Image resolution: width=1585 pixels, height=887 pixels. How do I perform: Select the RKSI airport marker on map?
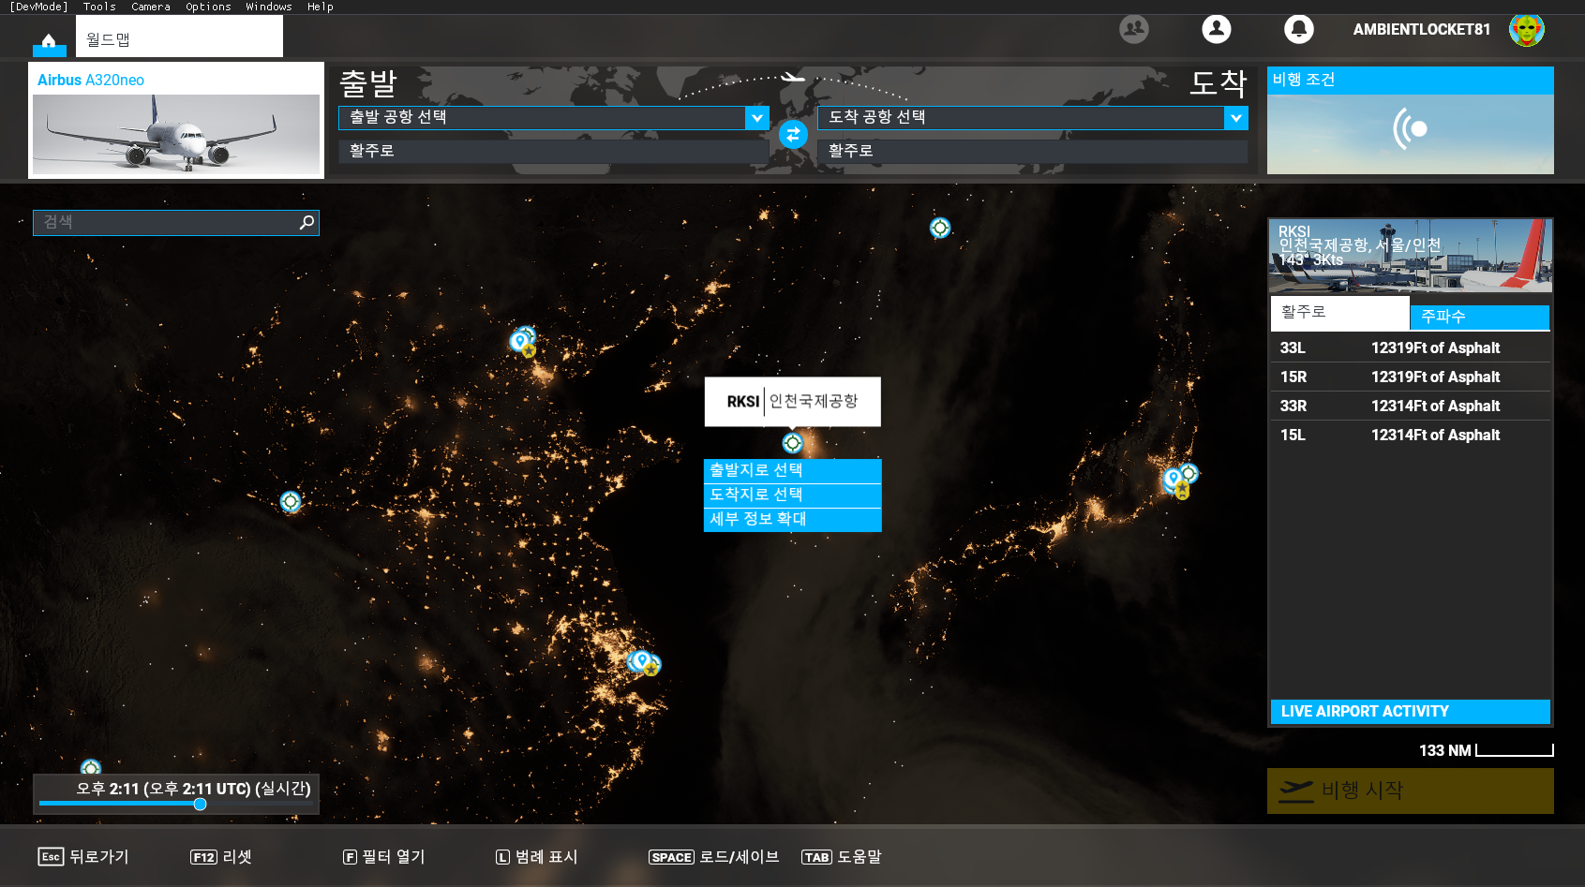[x=793, y=442]
